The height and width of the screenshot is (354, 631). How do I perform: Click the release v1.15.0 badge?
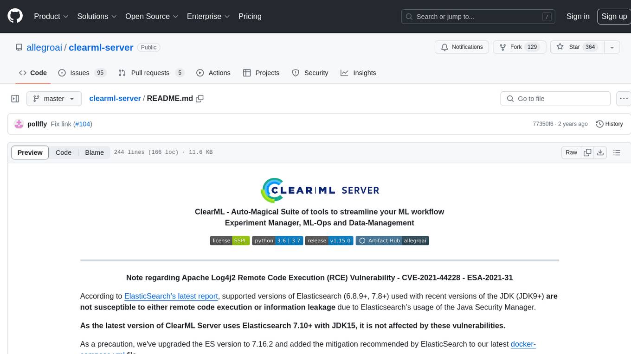tap(329, 240)
